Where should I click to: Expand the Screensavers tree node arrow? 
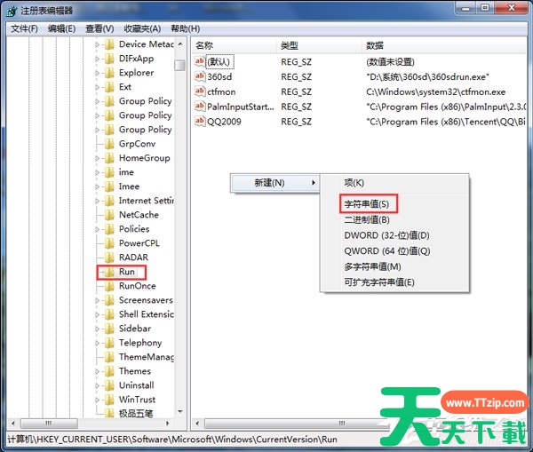click(x=97, y=301)
